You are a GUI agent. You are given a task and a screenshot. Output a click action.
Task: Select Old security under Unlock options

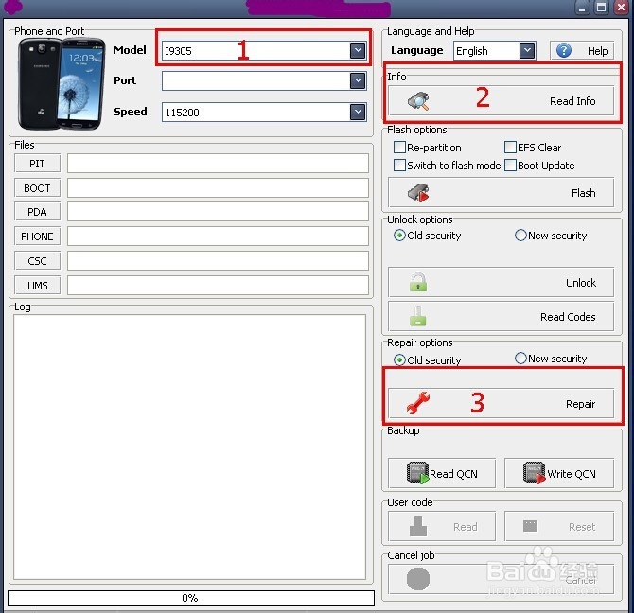point(399,236)
